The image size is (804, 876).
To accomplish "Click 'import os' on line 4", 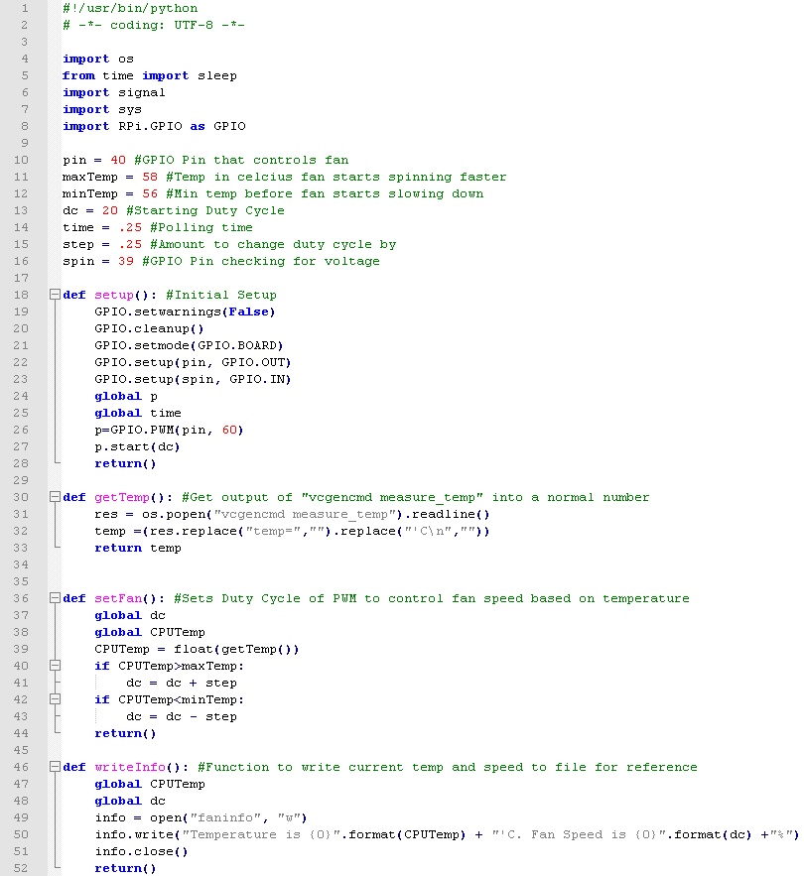I will 98,59.
